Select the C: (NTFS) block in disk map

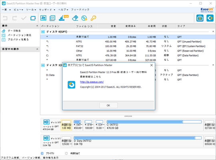pyautogui.click(x=154, y=125)
